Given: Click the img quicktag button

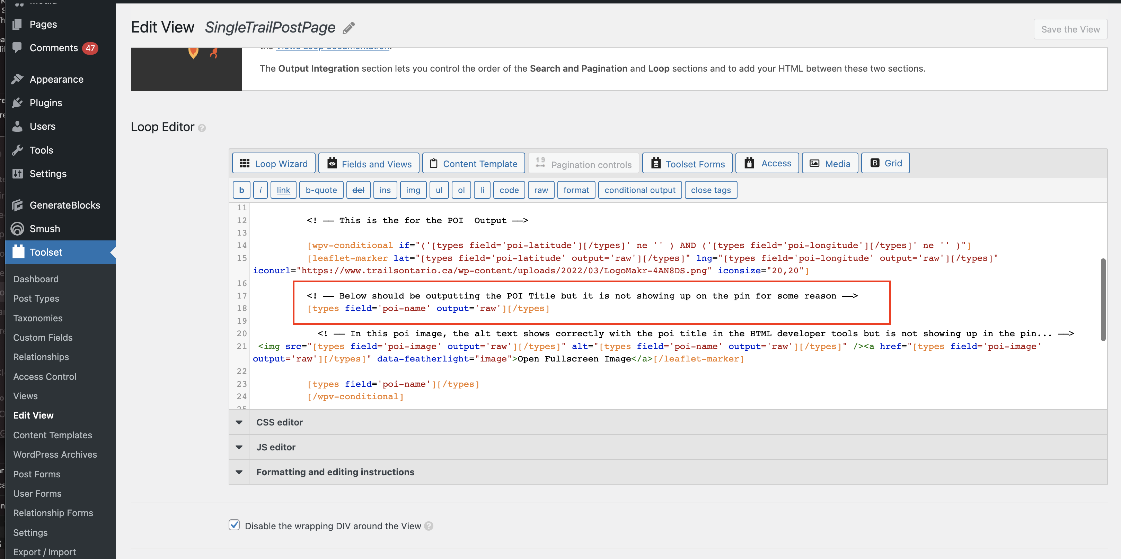Looking at the screenshot, I should (413, 190).
